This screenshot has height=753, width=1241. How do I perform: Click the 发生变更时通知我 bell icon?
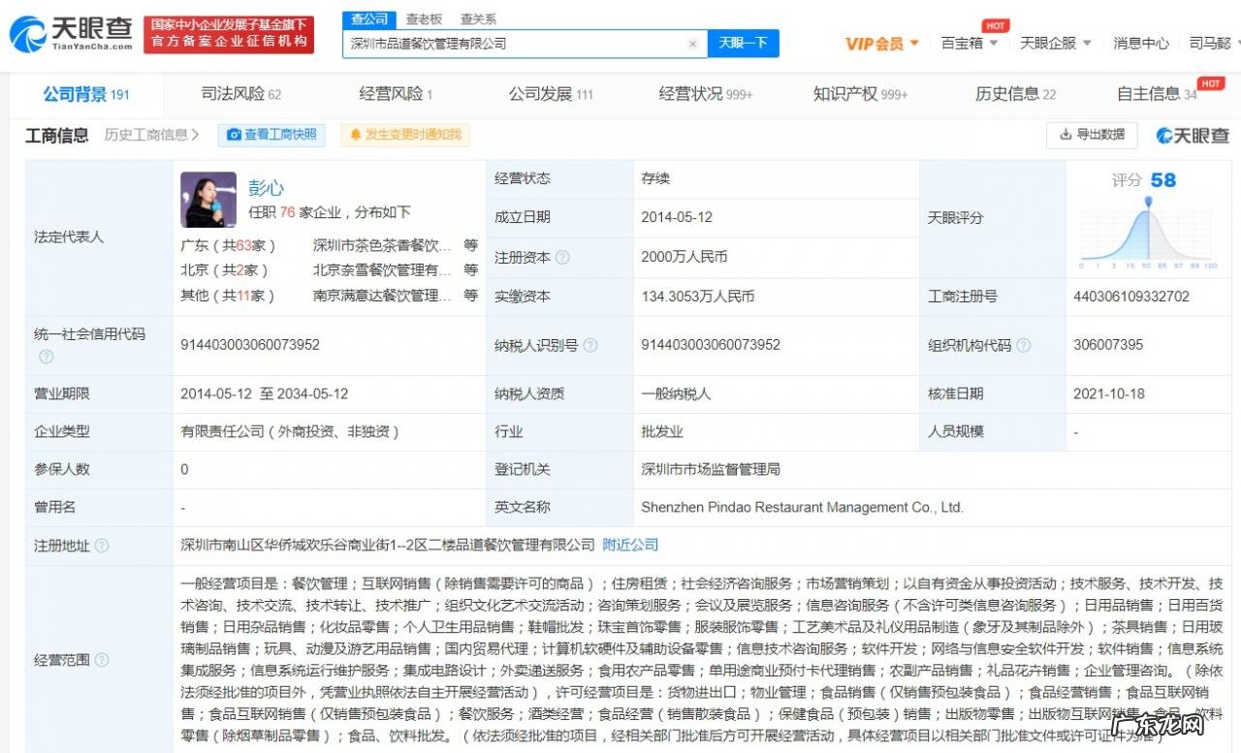[x=358, y=135]
